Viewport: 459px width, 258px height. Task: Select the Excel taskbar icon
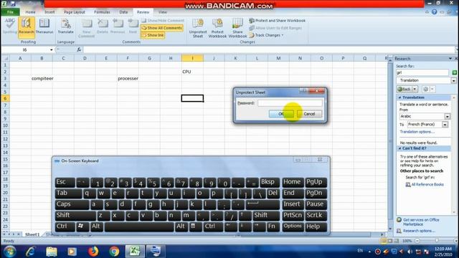coord(135,252)
